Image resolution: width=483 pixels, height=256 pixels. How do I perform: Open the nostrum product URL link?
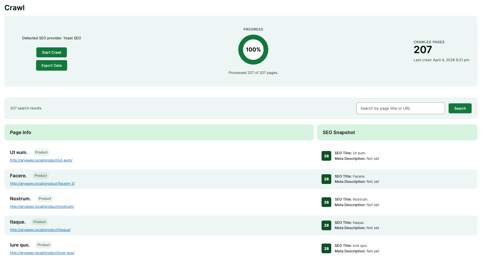click(x=42, y=206)
